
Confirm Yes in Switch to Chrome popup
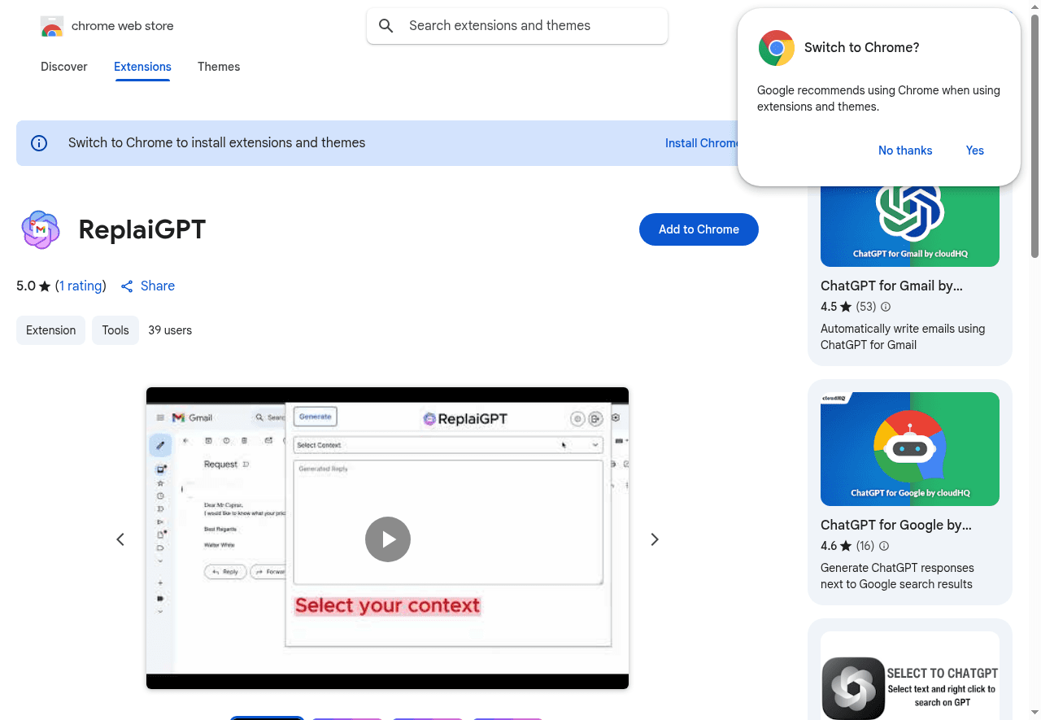pyautogui.click(x=974, y=151)
